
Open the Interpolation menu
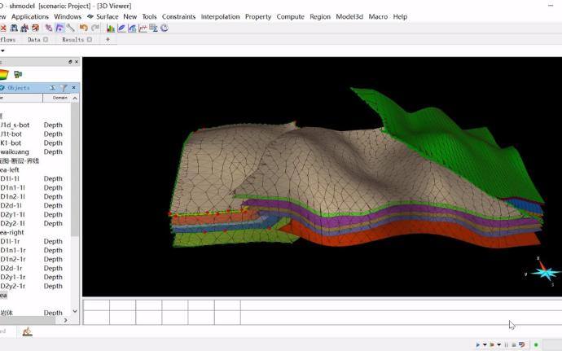[x=220, y=16]
